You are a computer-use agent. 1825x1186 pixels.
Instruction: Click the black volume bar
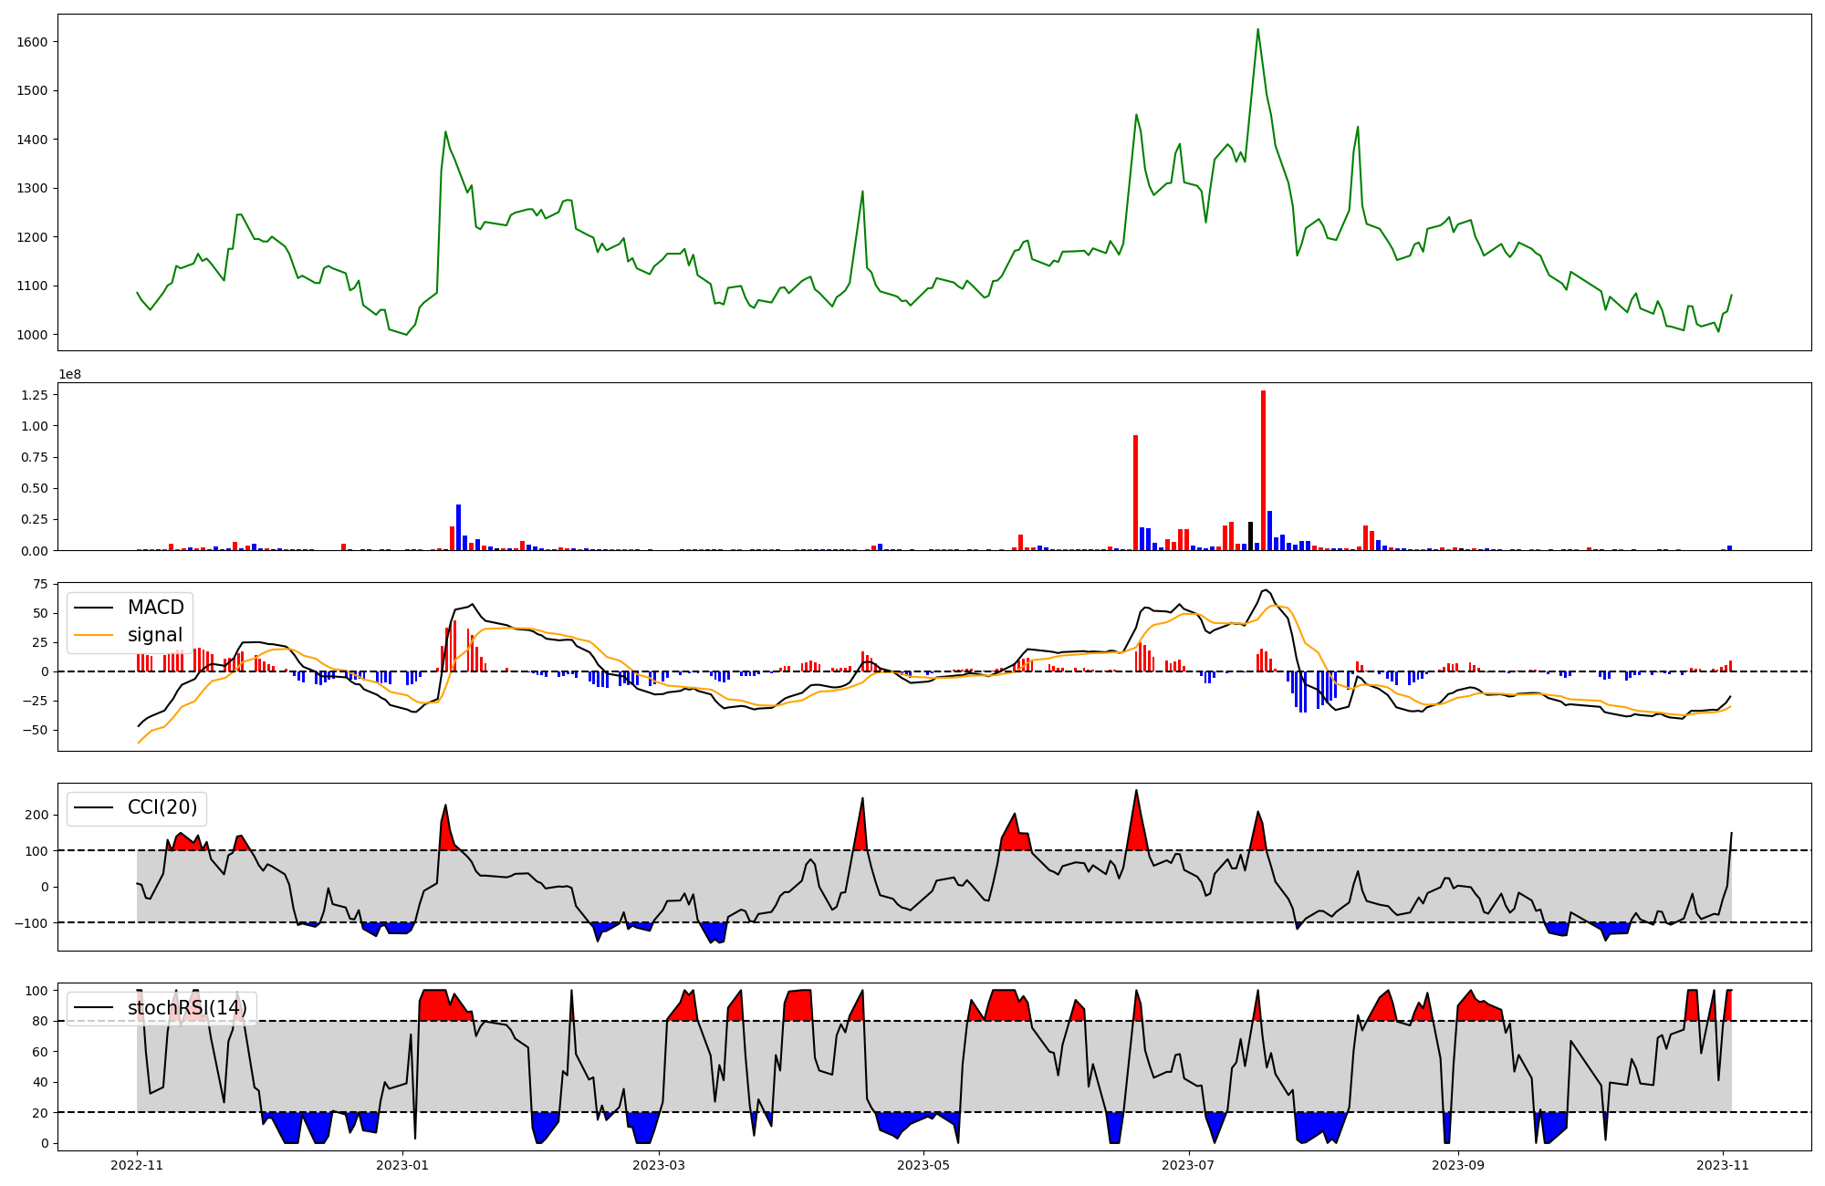(1250, 536)
